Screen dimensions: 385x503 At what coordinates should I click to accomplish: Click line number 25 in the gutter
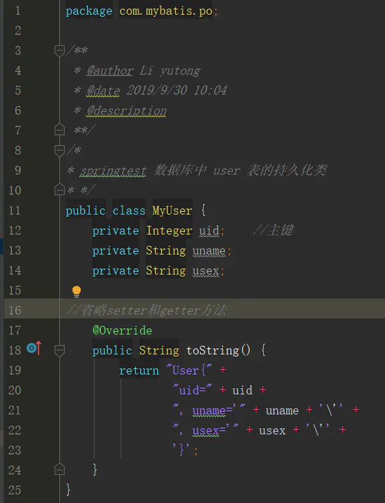click(15, 490)
